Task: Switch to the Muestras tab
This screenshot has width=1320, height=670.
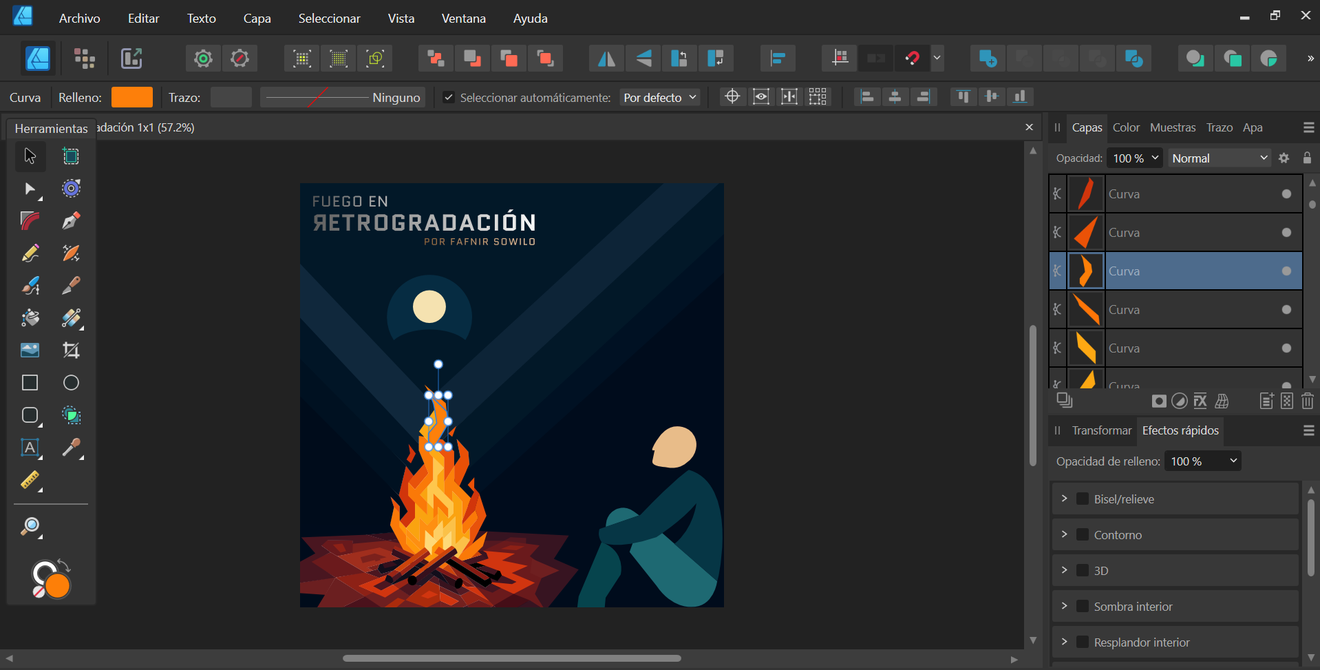Action: click(x=1173, y=127)
